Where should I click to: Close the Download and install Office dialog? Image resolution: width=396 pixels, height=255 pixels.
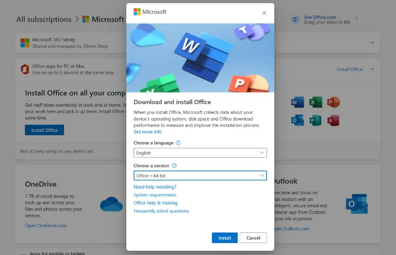[264, 13]
